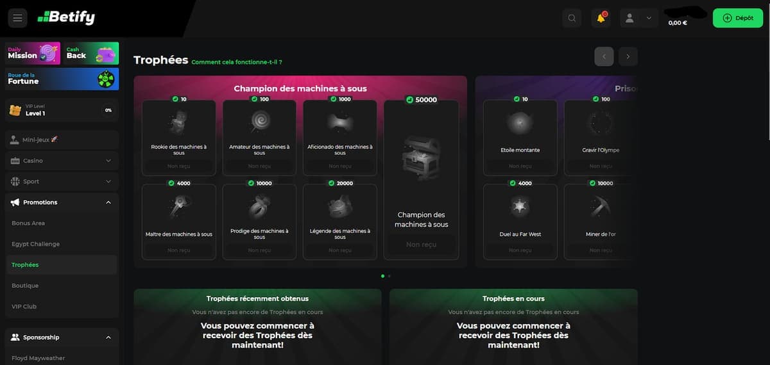Open the Roue de la Fortune banner

point(62,79)
